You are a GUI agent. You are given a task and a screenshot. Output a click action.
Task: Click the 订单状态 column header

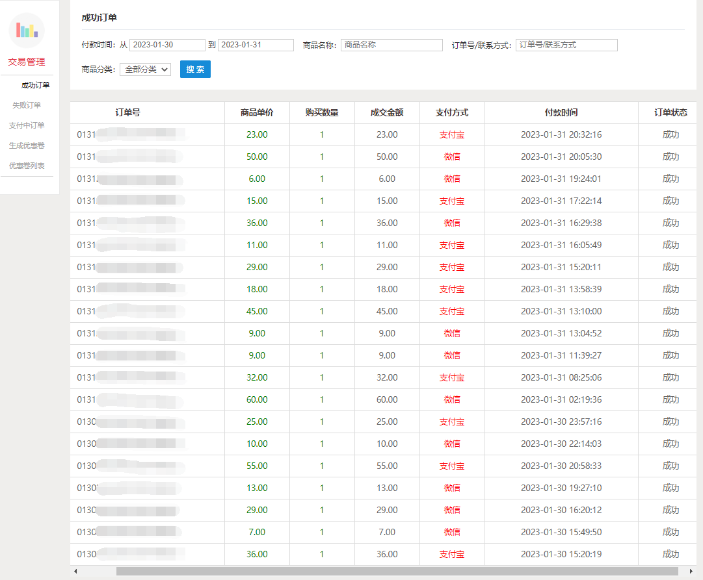click(670, 113)
